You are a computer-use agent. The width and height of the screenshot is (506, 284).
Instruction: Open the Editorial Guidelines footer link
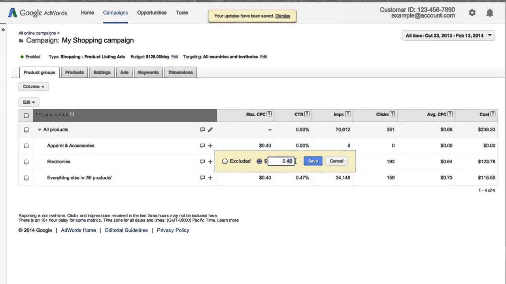tap(126, 230)
